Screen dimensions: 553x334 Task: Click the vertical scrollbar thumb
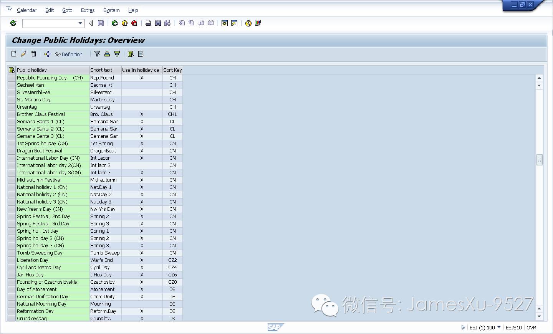539,160
